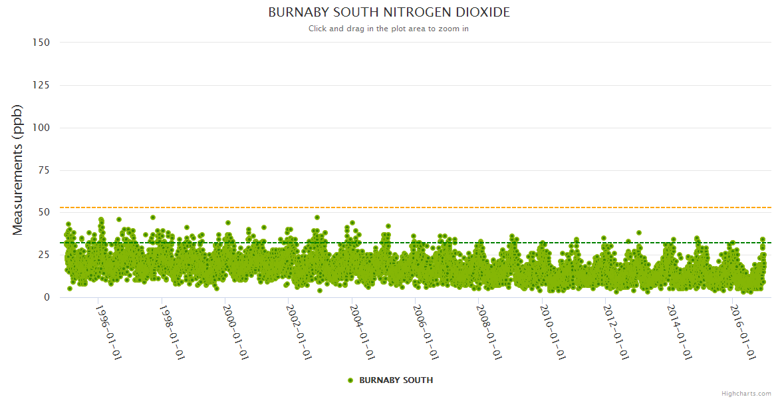Open the Highcharts.com credit link
The width and height of the screenshot is (778, 399).
pyautogui.click(x=746, y=394)
